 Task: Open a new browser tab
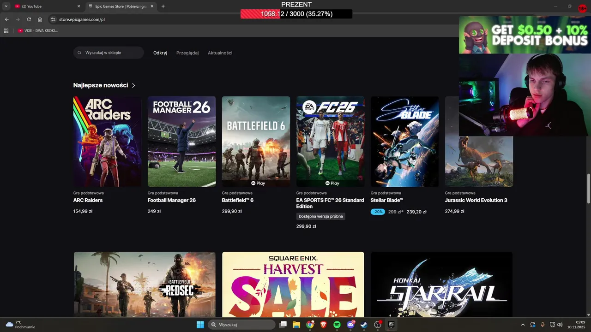(x=163, y=6)
